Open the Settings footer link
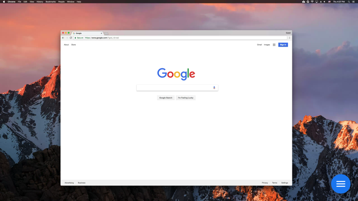The width and height of the screenshot is (358, 201). (x=285, y=183)
